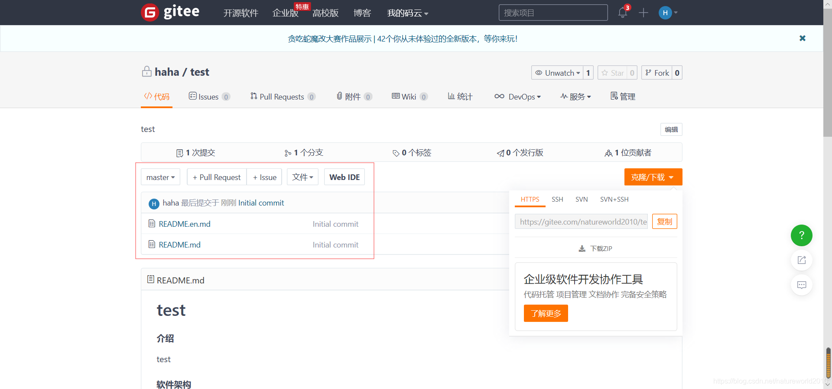Click the haha owner name in title
The height and width of the screenshot is (389, 832).
[x=167, y=72]
